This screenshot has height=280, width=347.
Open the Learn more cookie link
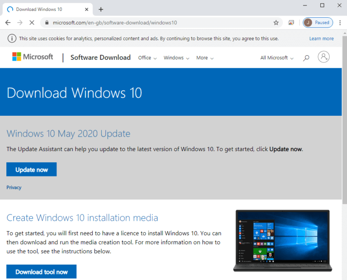[x=321, y=38]
